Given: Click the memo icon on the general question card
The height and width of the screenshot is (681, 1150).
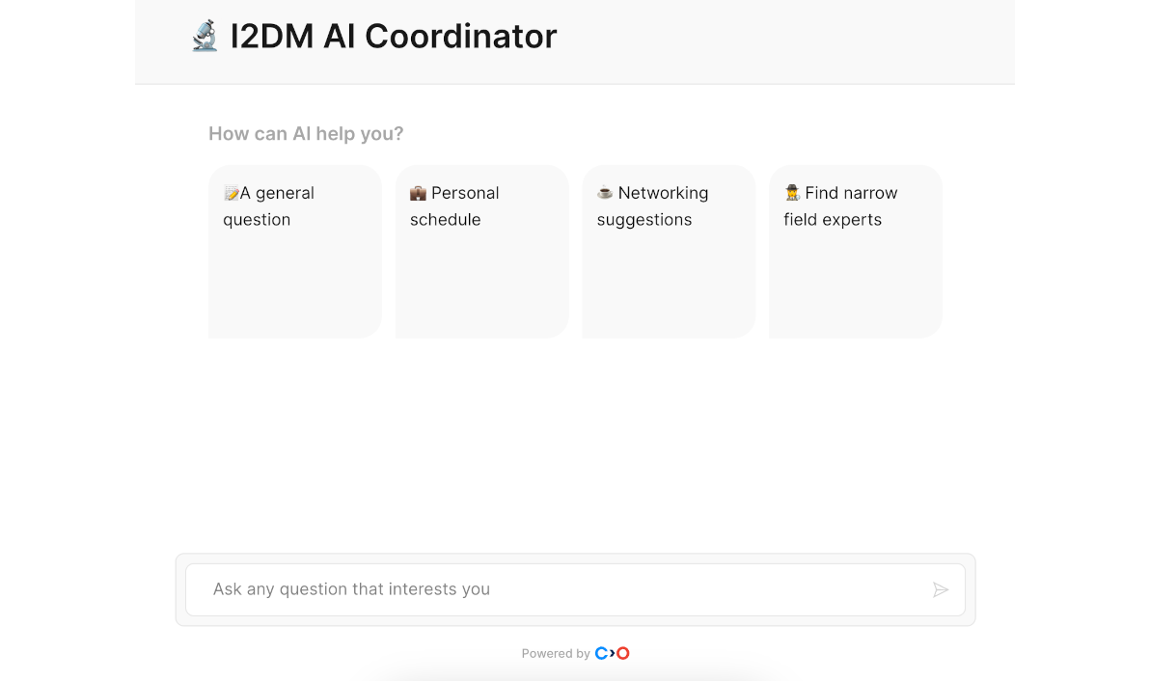Looking at the screenshot, I should [231, 192].
